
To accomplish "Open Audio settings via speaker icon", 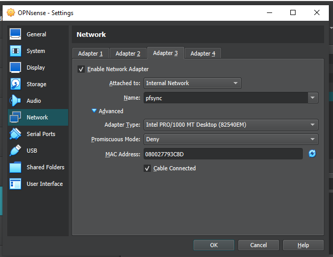I will click(15, 101).
